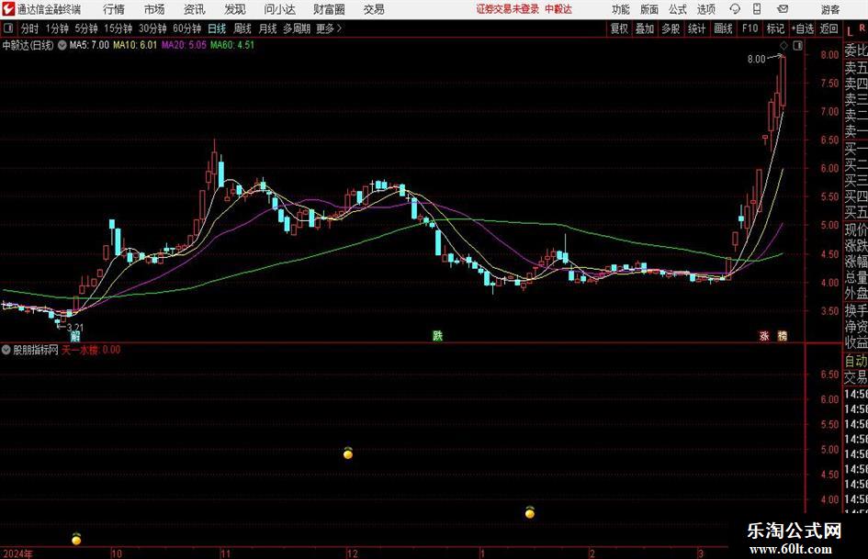Open the 市场 menu
Screen dimensions: 868x559
(154, 9)
